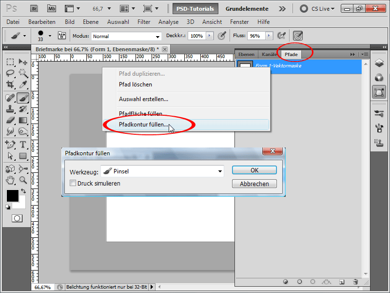Toggle tablet pressure for opacity
The image size is (390, 293).
222,36
